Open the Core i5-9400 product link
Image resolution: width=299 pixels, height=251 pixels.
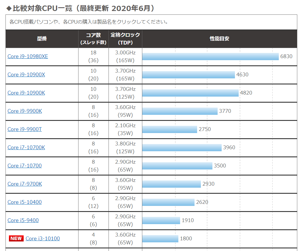(23, 220)
